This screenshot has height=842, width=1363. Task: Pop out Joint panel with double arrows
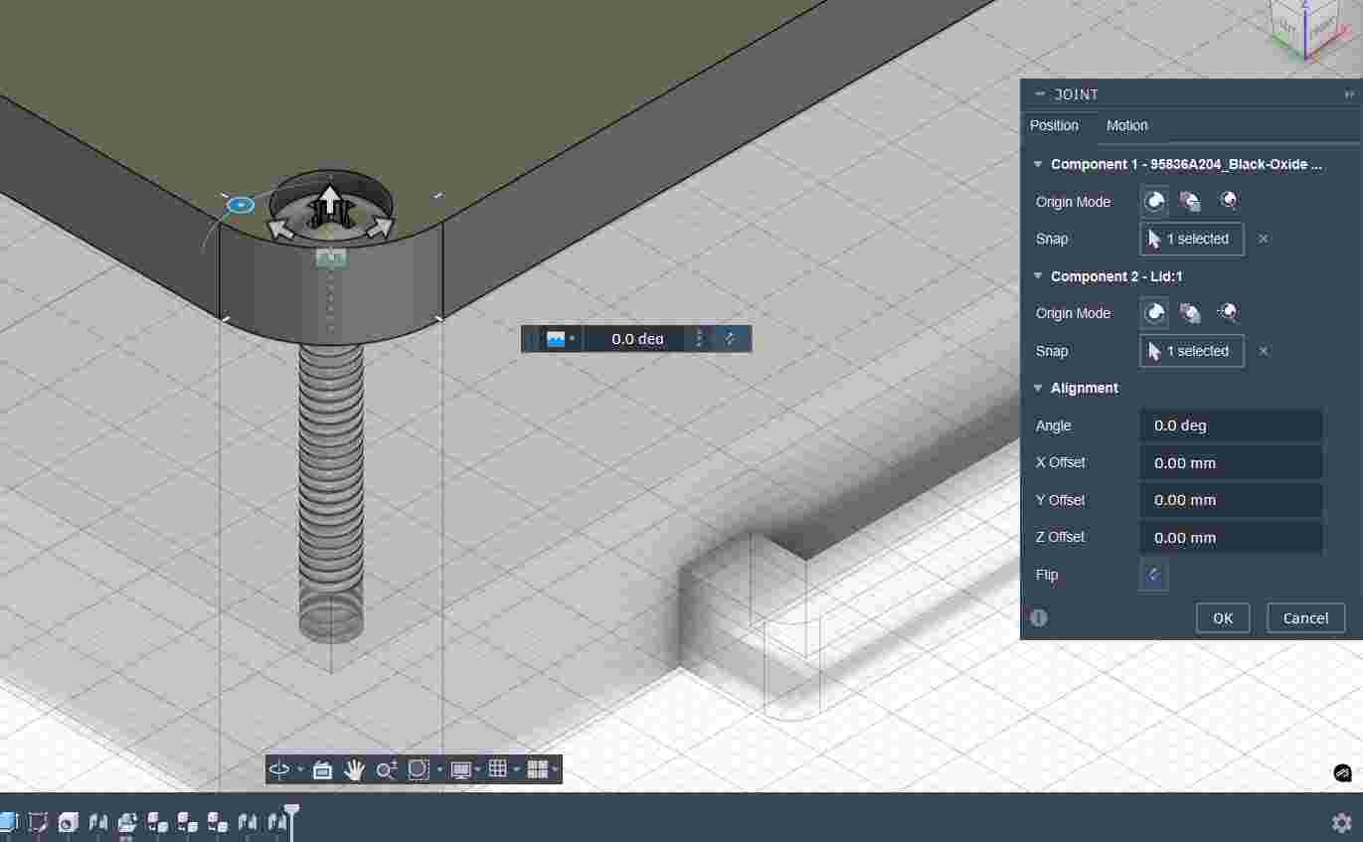1349,94
